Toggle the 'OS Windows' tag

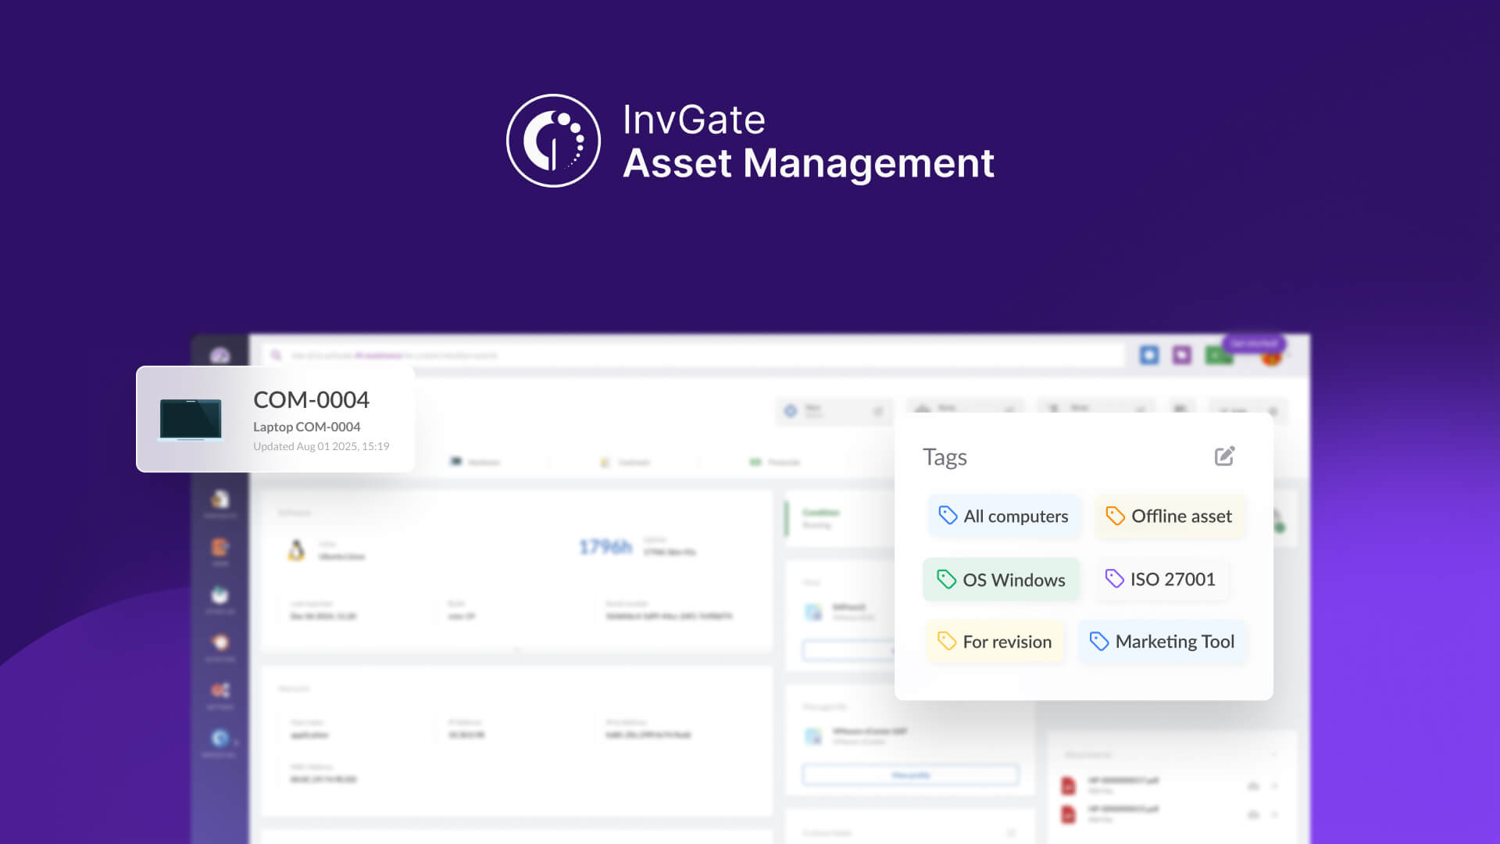click(x=1001, y=579)
